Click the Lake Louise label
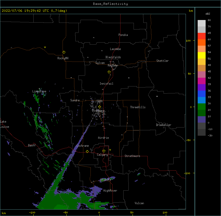221x216 pixels. (5, 124)
